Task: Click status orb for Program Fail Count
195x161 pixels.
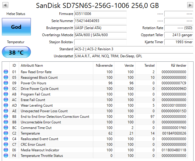Action: (x=6, y=94)
